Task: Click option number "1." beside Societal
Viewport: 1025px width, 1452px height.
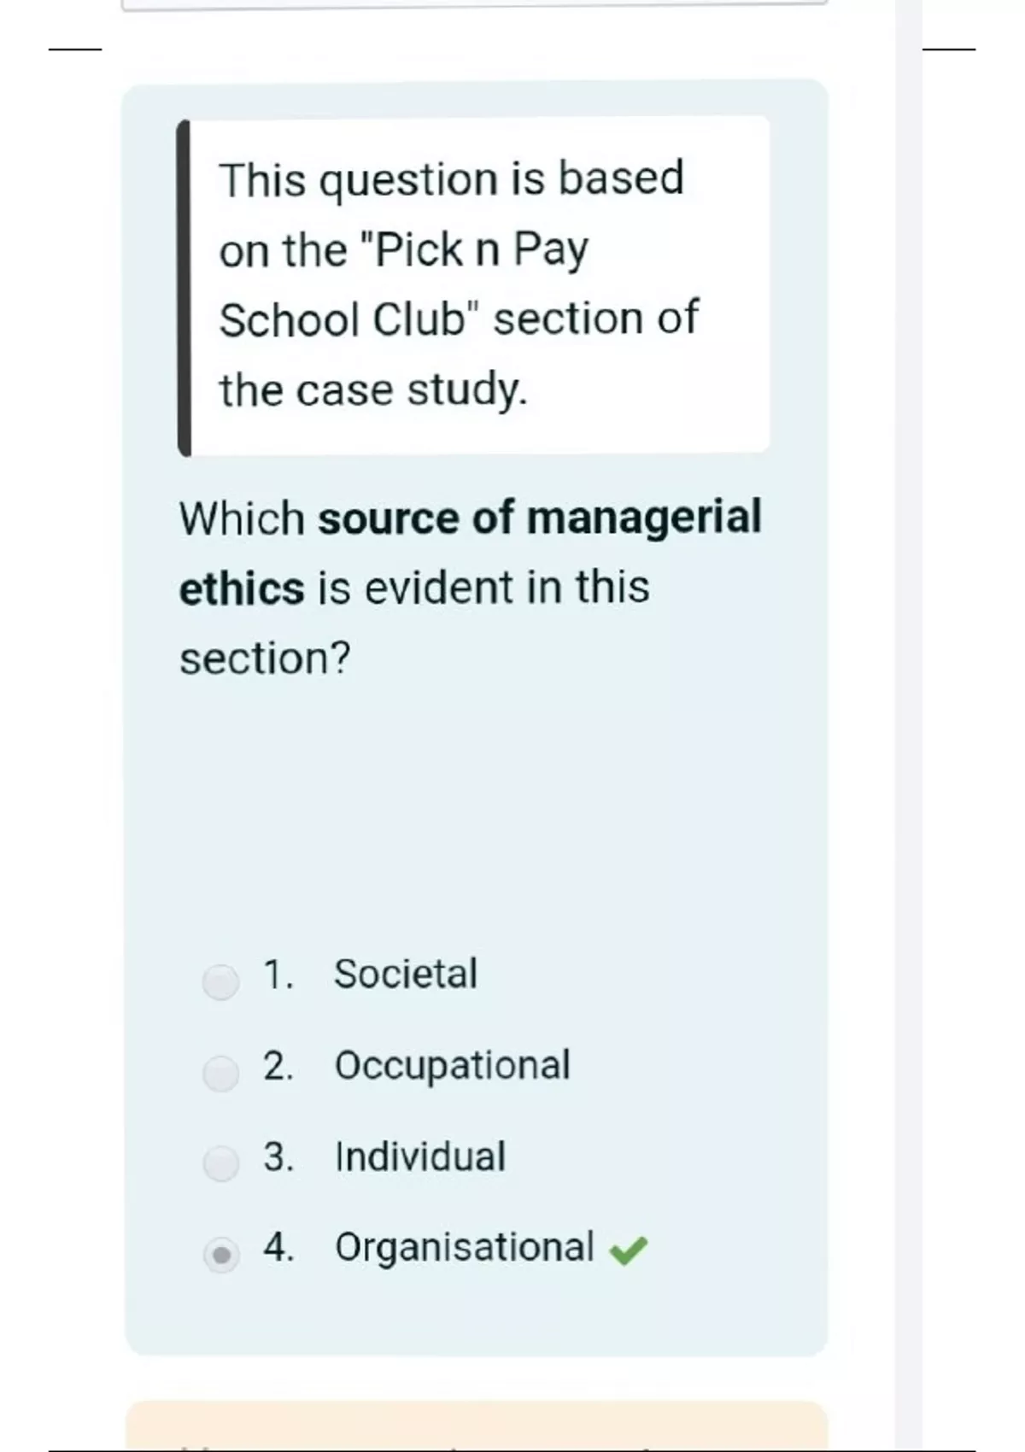Action: coord(278,975)
